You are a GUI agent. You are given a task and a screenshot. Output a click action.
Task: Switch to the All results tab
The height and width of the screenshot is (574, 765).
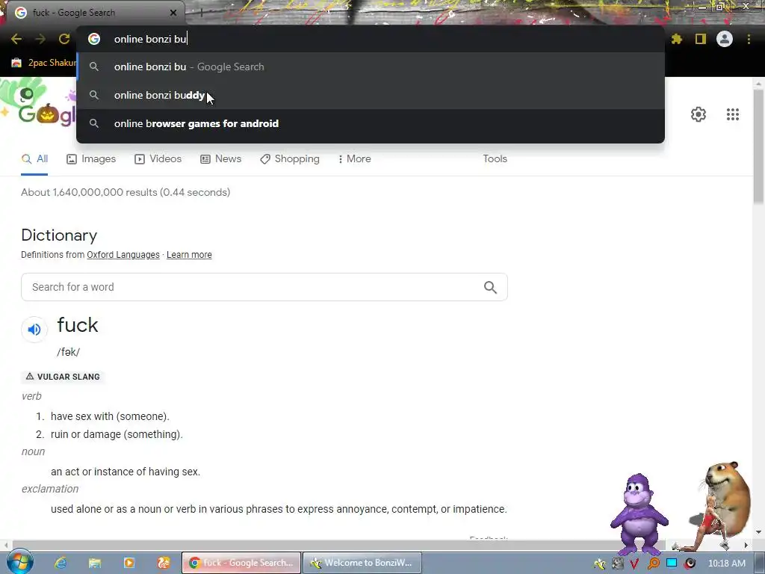click(34, 159)
